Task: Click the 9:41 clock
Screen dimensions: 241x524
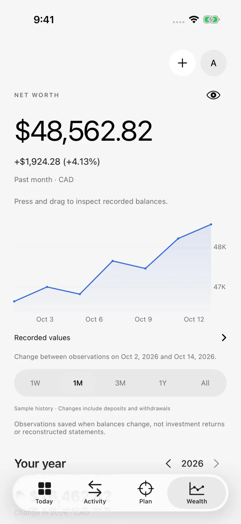Action: [x=44, y=20]
